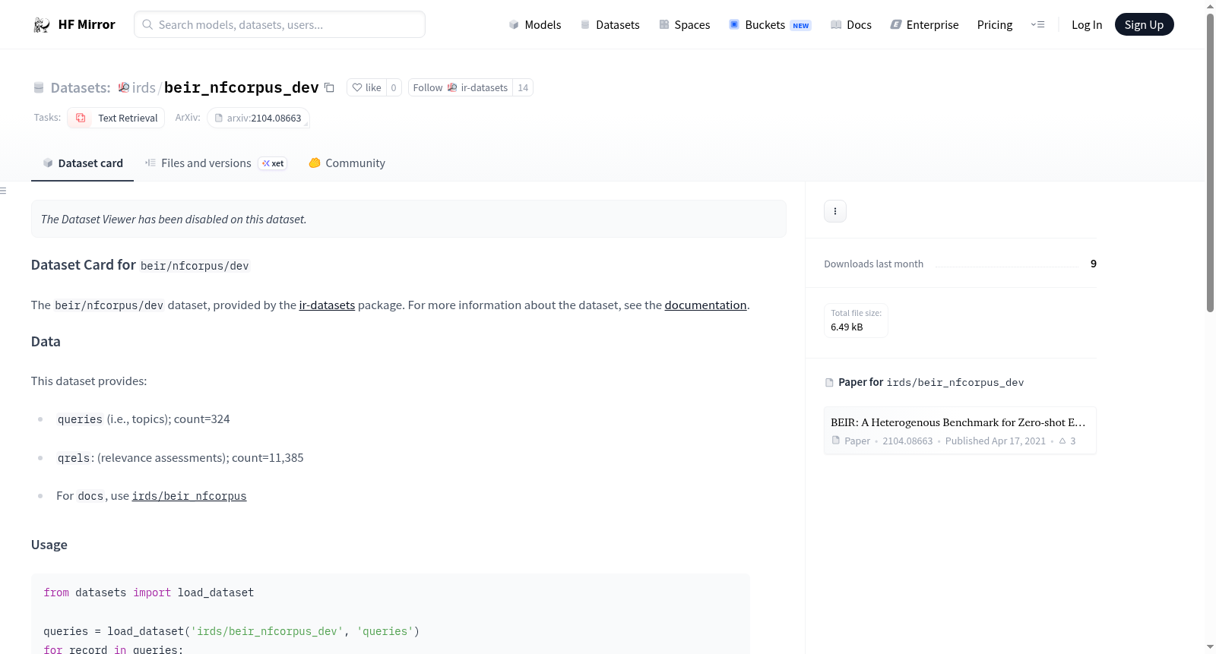Open the documentation link
Viewport: 1216px width, 654px height.
(705, 305)
